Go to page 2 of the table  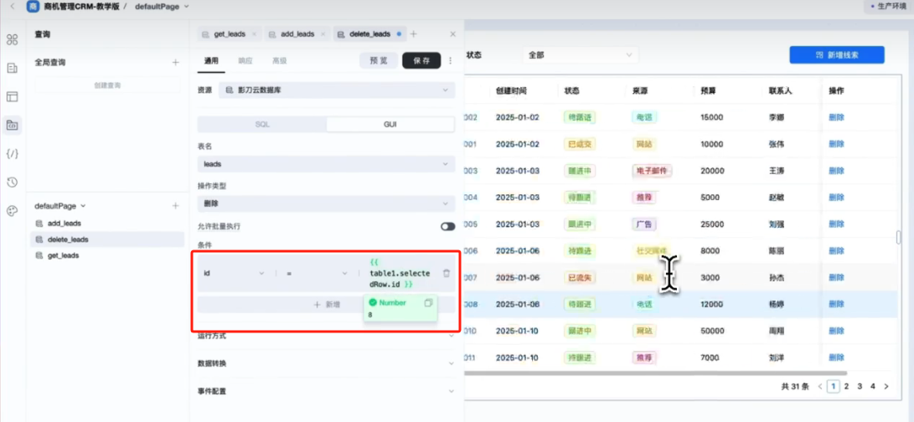coord(847,387)
